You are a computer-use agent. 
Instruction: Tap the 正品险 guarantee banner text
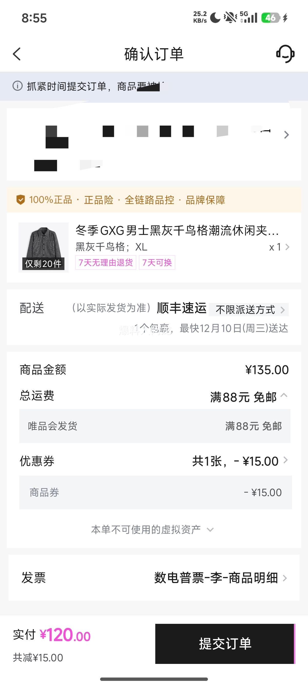99,200
